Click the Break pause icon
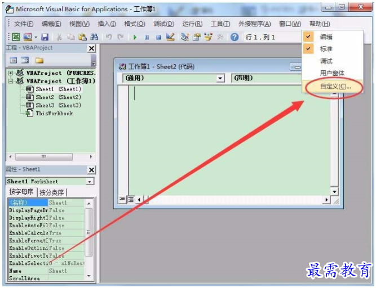 click(x=147, y=37)
